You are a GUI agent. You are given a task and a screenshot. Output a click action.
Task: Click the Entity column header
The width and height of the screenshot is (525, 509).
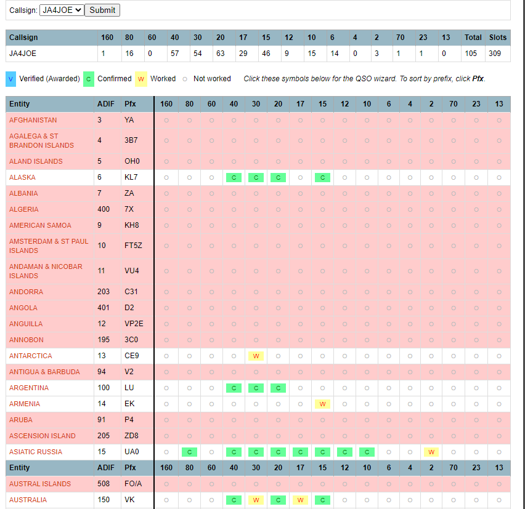(x=20, y=104)
